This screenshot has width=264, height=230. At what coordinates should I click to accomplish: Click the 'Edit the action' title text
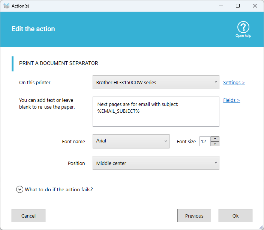coord(33,29)
